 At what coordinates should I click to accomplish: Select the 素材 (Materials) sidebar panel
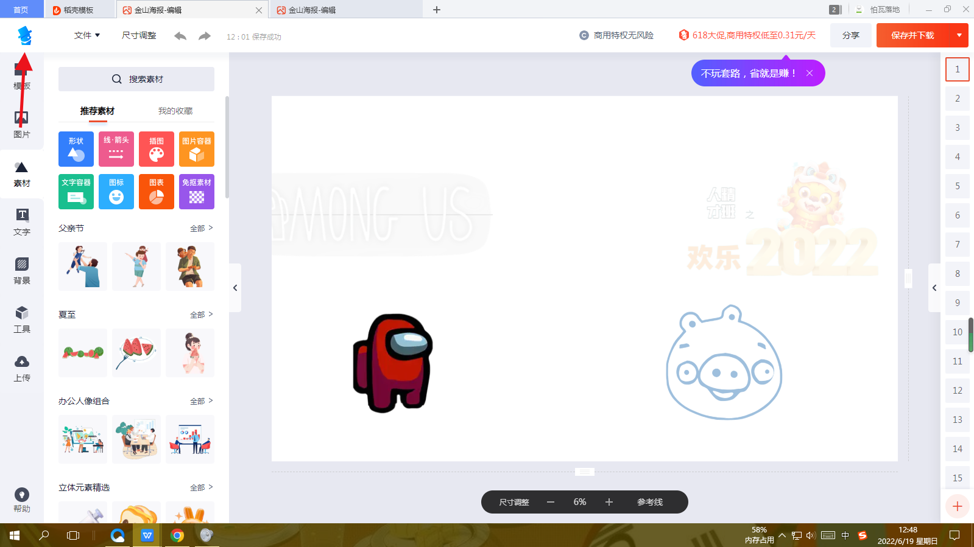tap(21, 174)
